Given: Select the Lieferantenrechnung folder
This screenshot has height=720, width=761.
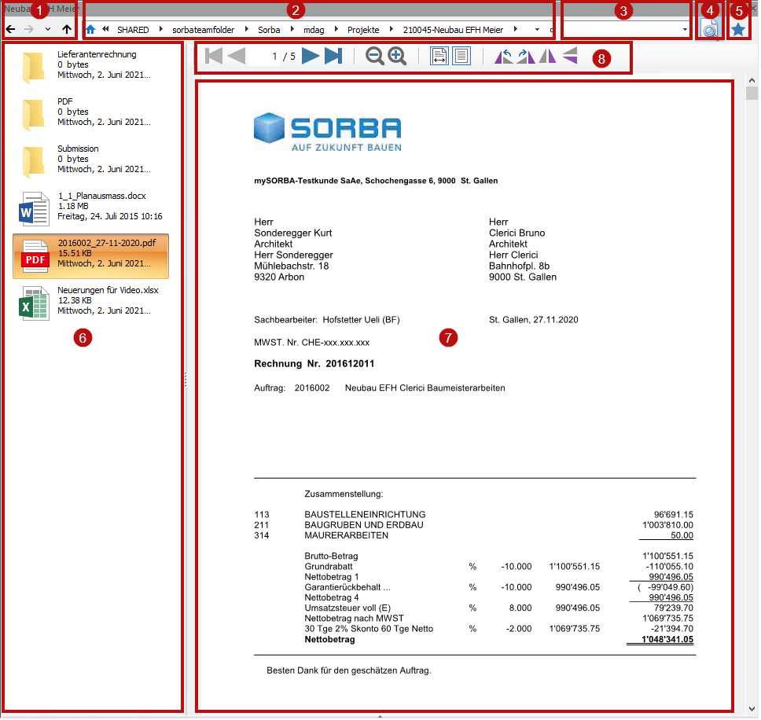Looking at the screenshot, I should tap(90, 65).
